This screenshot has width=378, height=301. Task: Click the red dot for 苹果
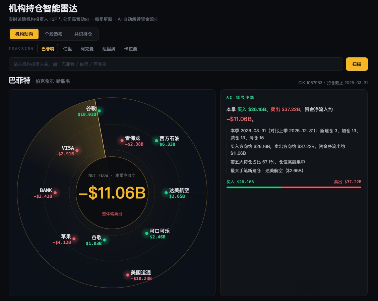(74, 239)
